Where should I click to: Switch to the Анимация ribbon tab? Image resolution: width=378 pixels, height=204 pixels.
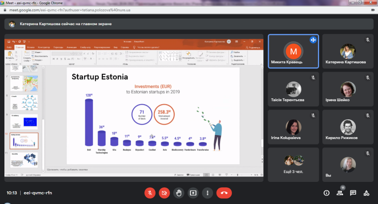point(71,48)
